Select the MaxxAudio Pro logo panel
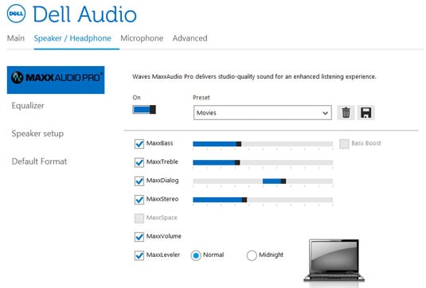 (56, 80)
